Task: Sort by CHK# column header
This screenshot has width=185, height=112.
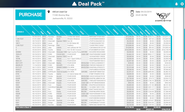Action: click(108, 33)
